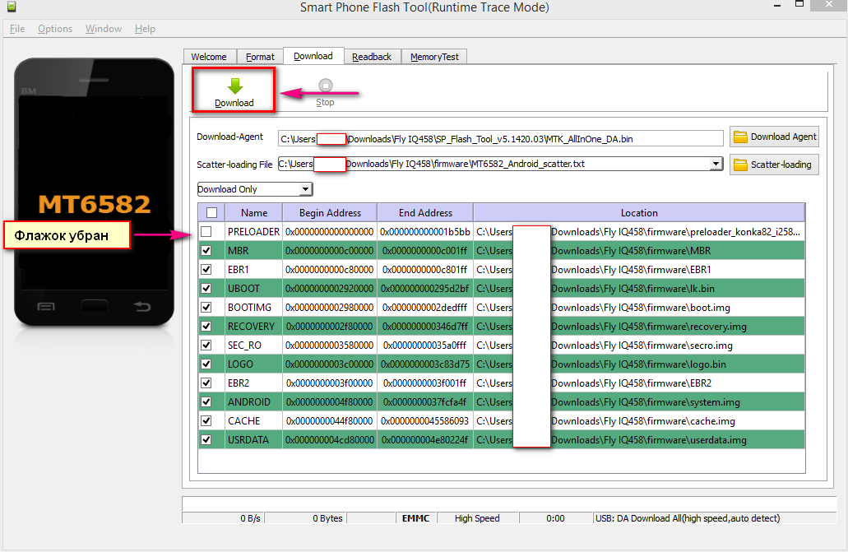848x552 pixels.
Task: Uncheck the SEC_RO row checkbox
Action: pos(206,346)
